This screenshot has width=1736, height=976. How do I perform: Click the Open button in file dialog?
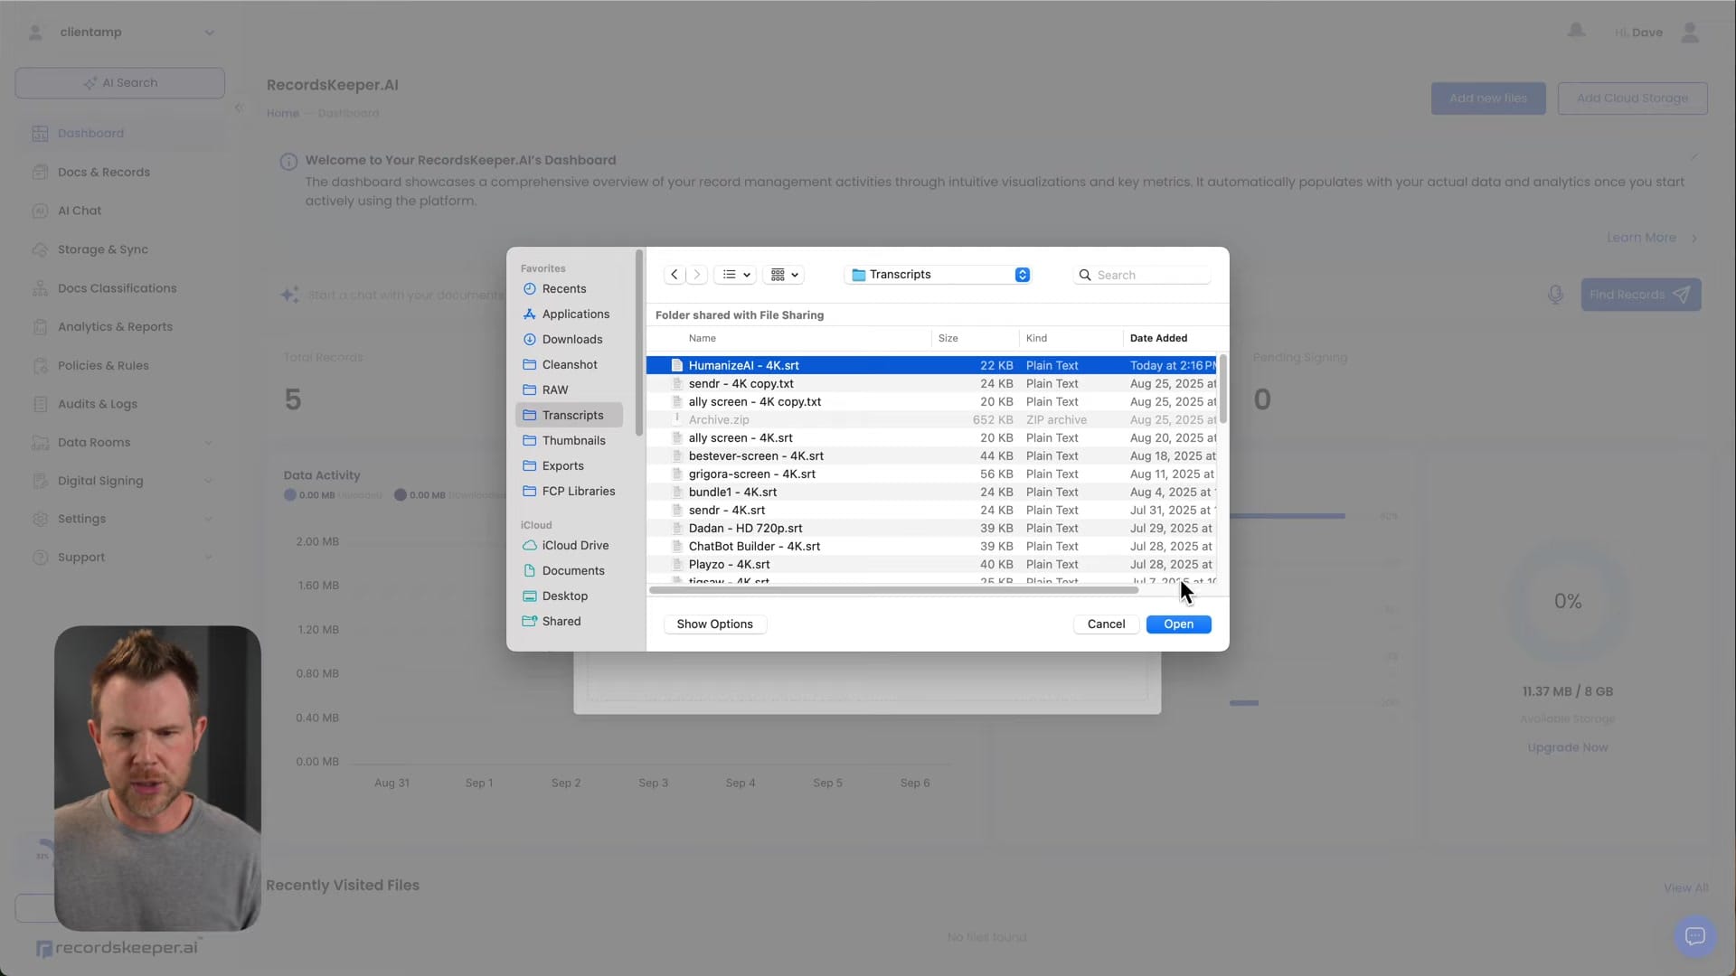click(1178, 624)
